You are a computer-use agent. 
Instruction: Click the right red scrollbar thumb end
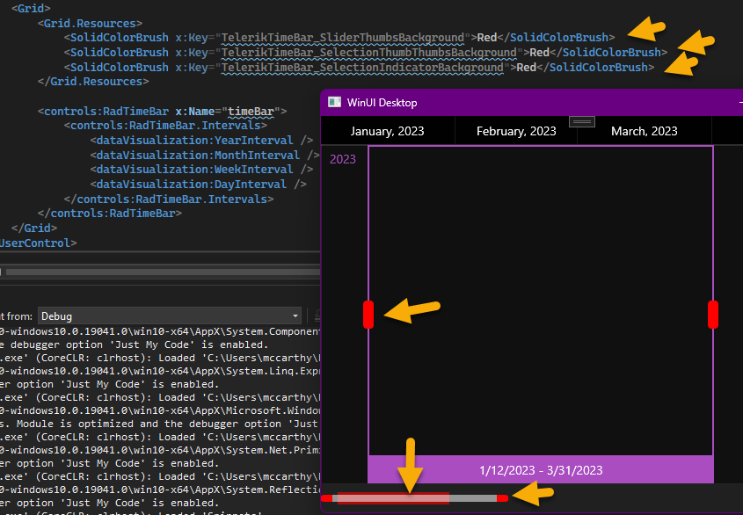[x=502, y=498]
